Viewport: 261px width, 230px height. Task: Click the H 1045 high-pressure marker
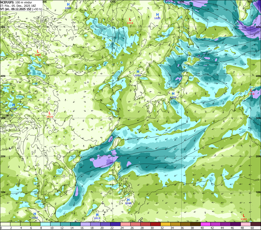(x=68, y=6)
